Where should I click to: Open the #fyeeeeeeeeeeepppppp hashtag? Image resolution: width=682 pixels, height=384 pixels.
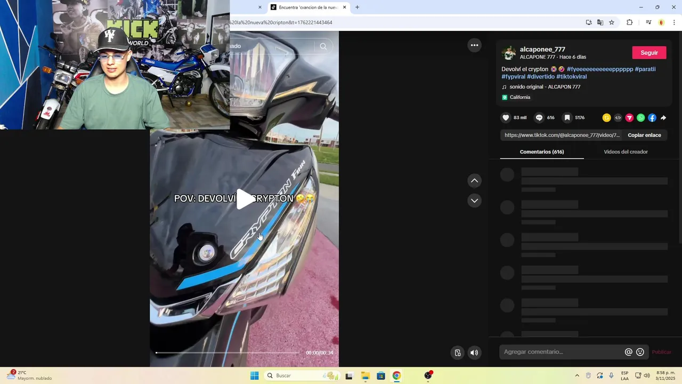(600, 69)
